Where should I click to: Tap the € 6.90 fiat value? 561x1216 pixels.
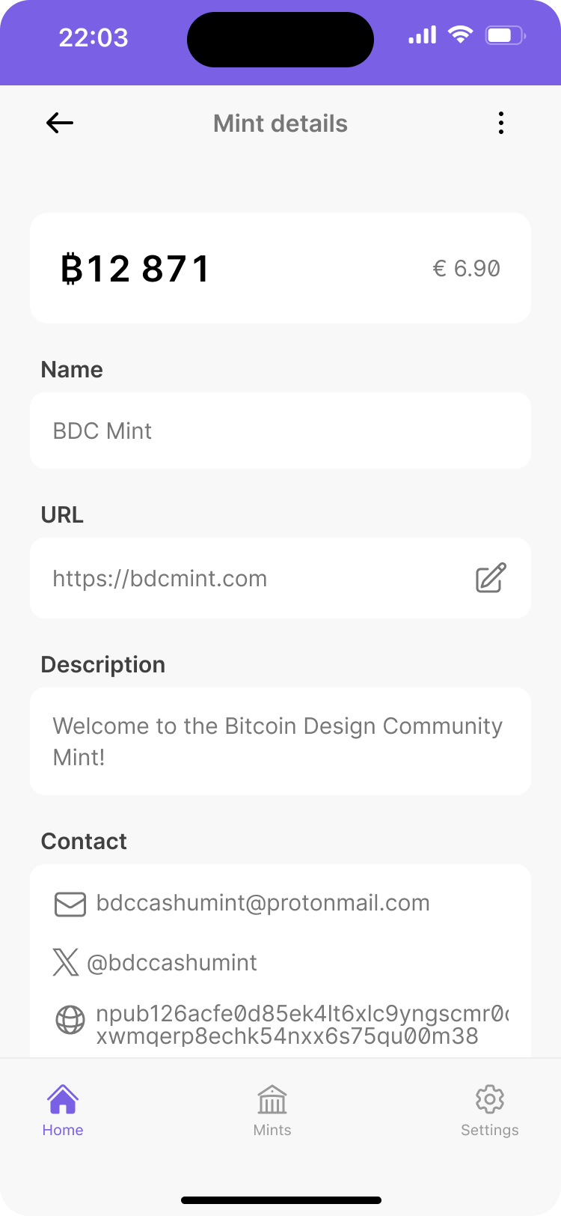466,269
